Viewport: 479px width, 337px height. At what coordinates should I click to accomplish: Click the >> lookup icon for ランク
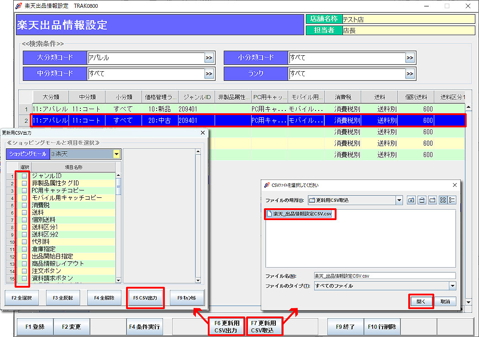click(x=410, y=74)
